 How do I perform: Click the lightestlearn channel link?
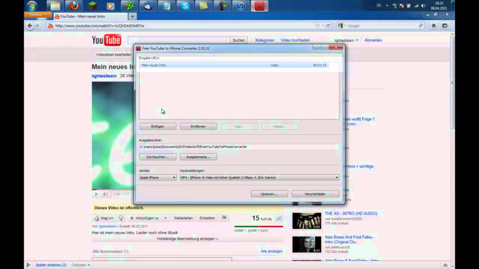point(104,76)
